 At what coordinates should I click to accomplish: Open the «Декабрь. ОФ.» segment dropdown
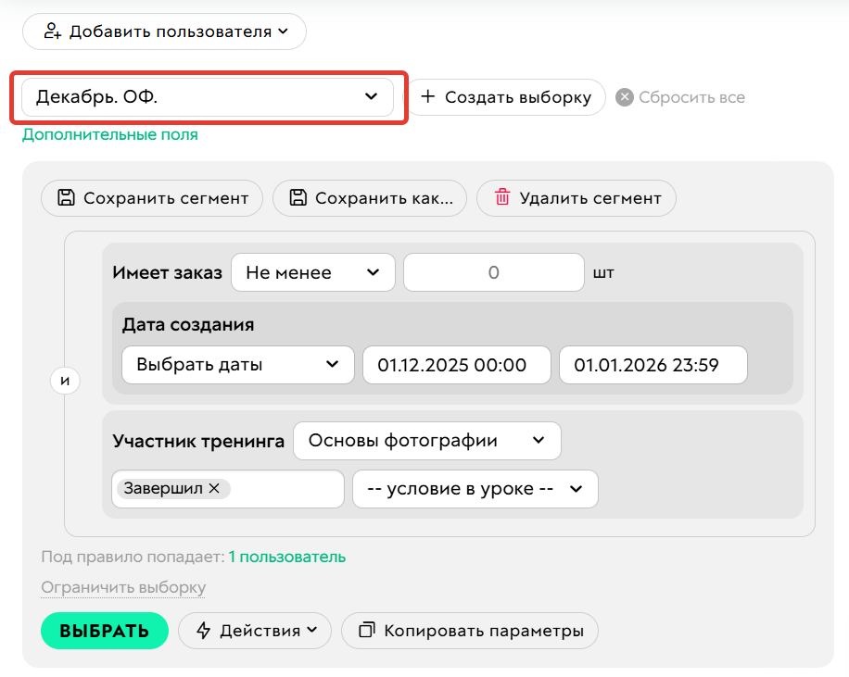tap(209, 97)
